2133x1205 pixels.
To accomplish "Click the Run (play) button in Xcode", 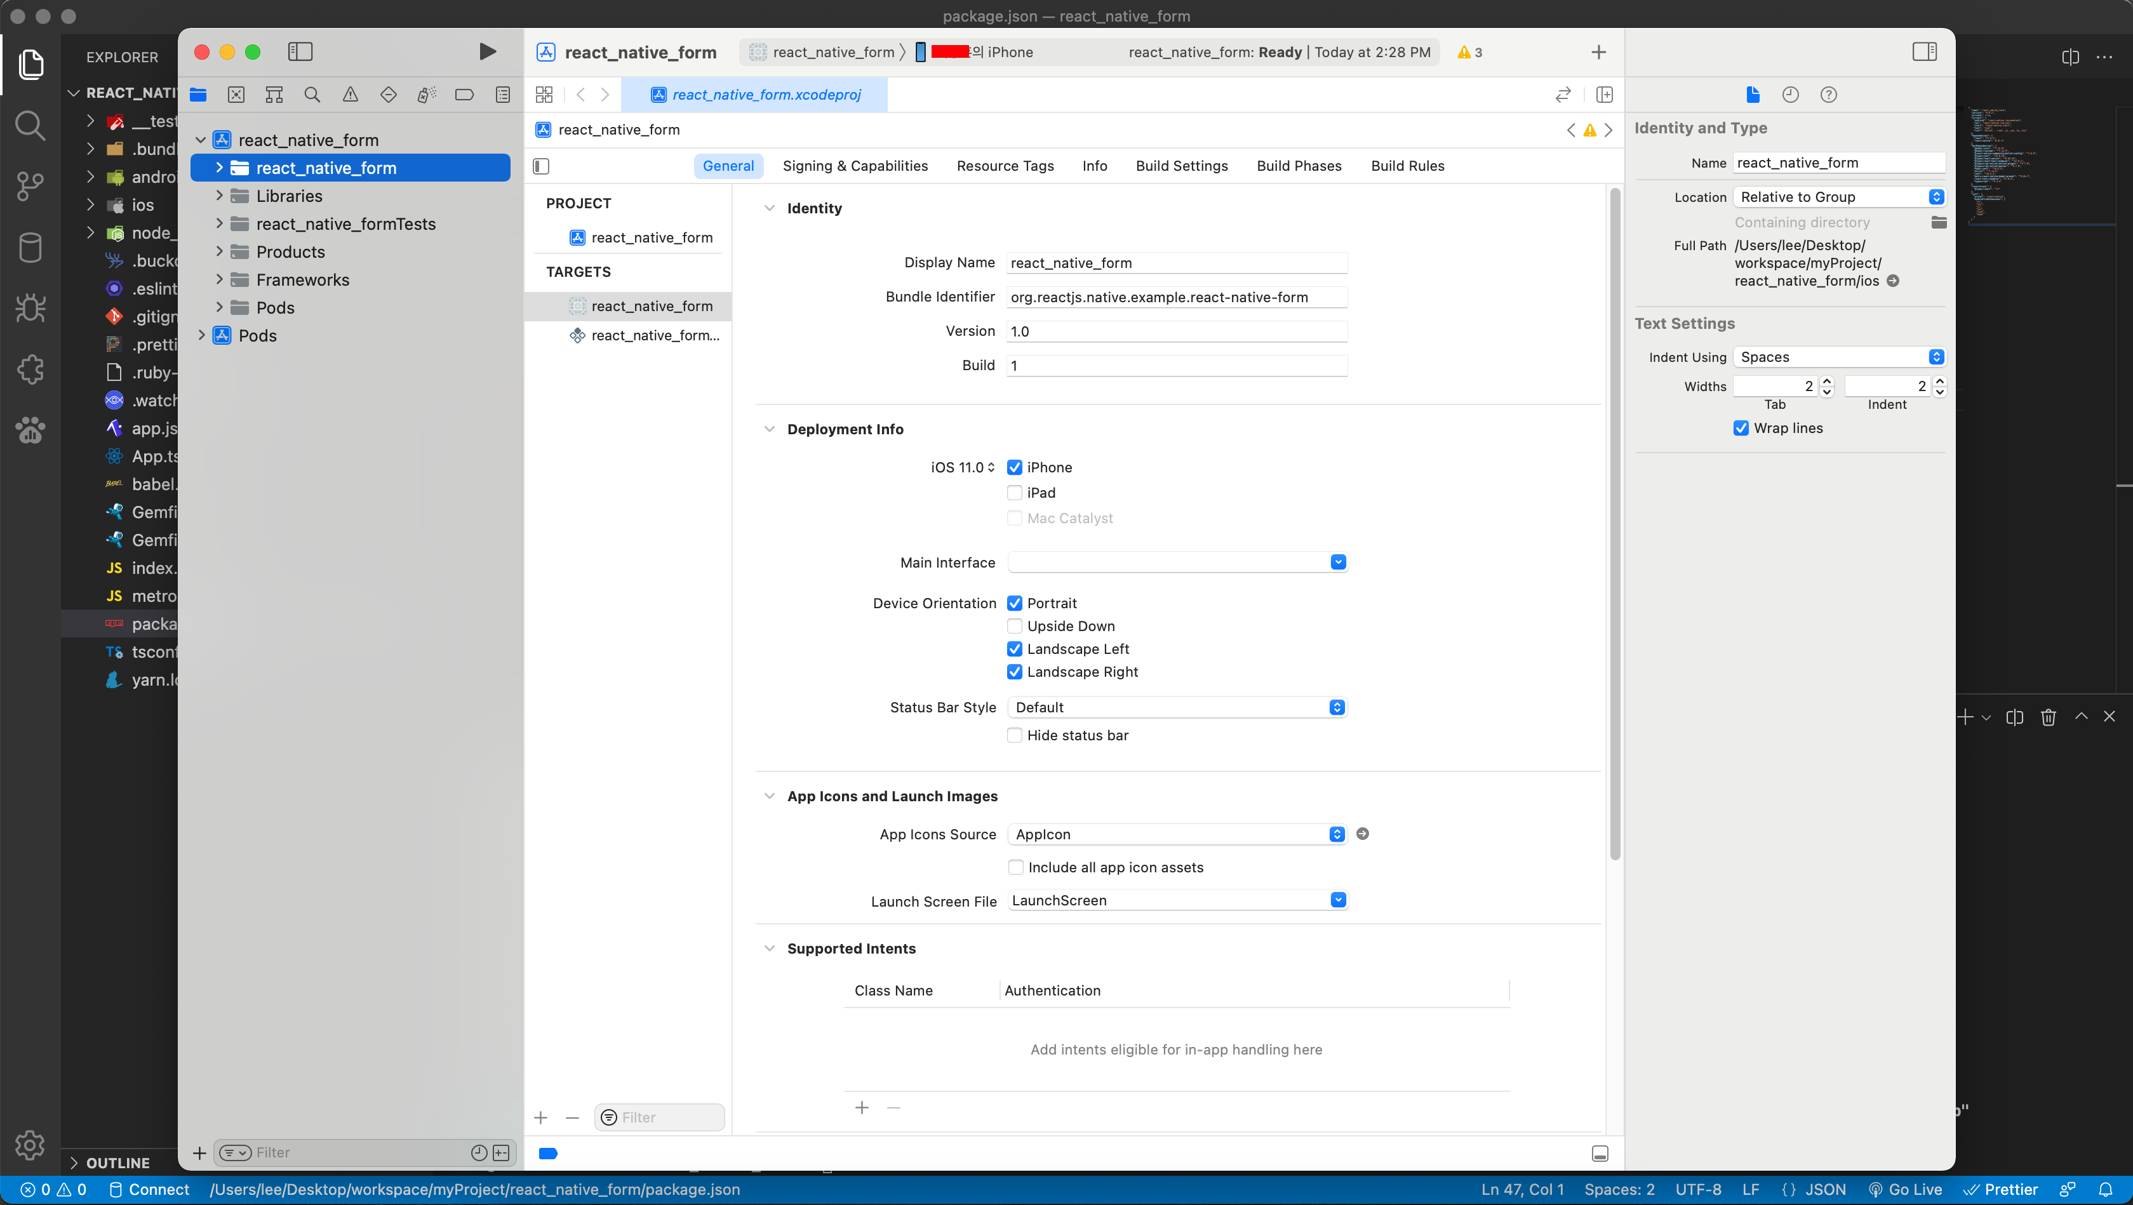I will tap(487, 51).
